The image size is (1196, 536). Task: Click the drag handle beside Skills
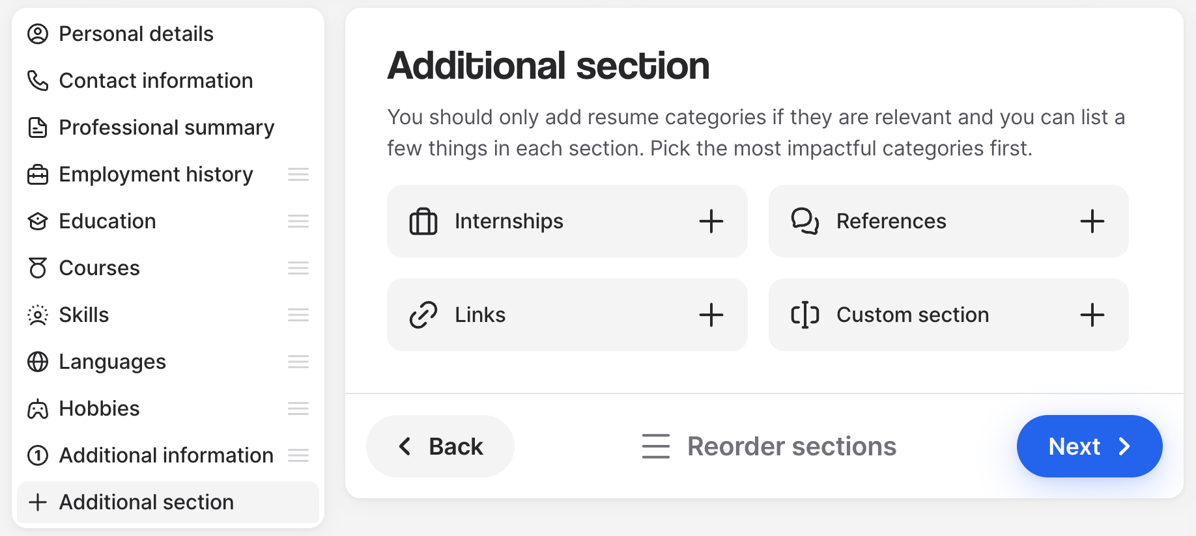298,315
